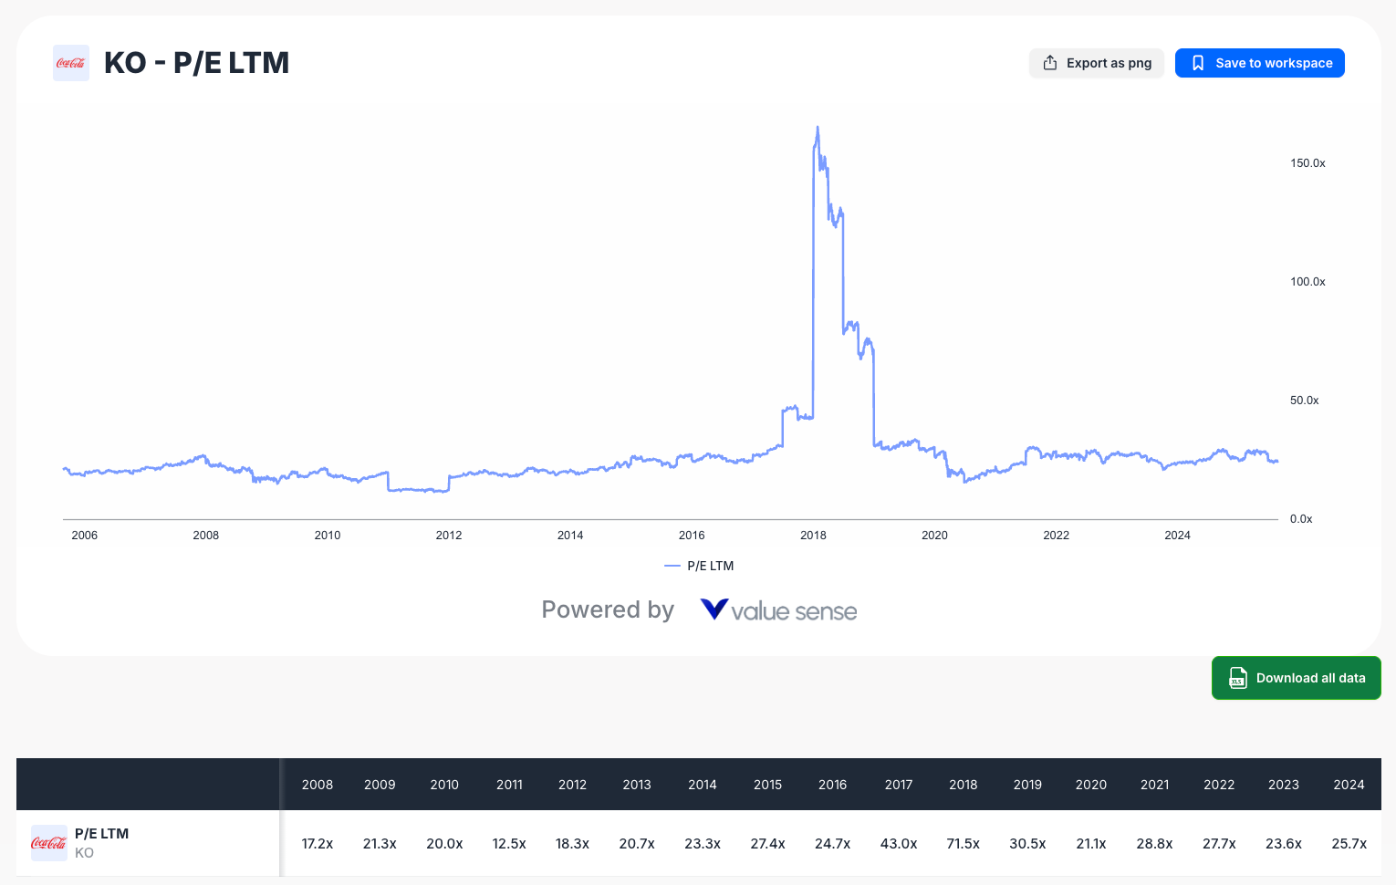Click the bookmark icon on Save to workspace
Viewport: 1396px width, 885px height.
point(1198,63)
